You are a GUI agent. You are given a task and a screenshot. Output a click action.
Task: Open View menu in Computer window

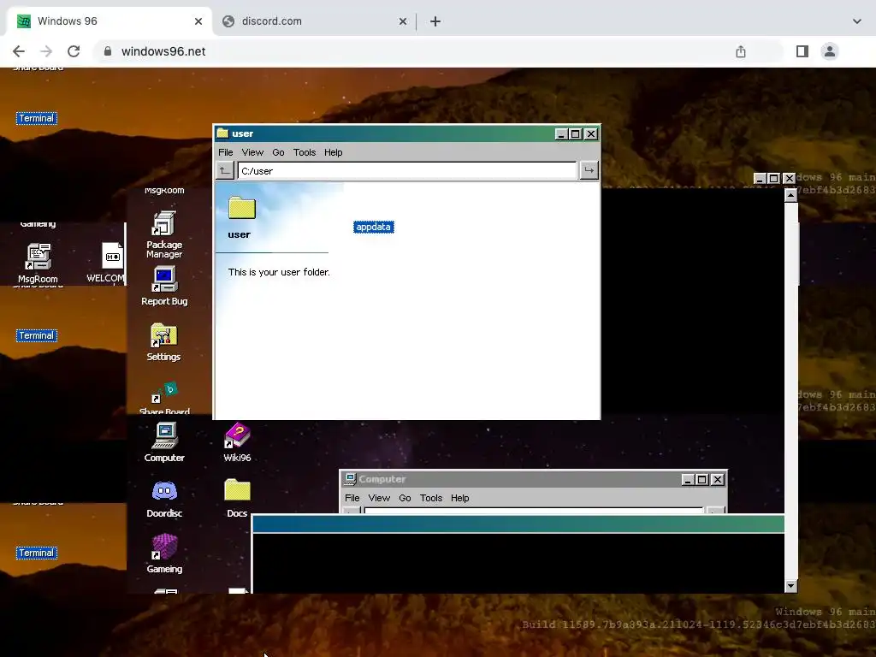click(x=379, y=498)
